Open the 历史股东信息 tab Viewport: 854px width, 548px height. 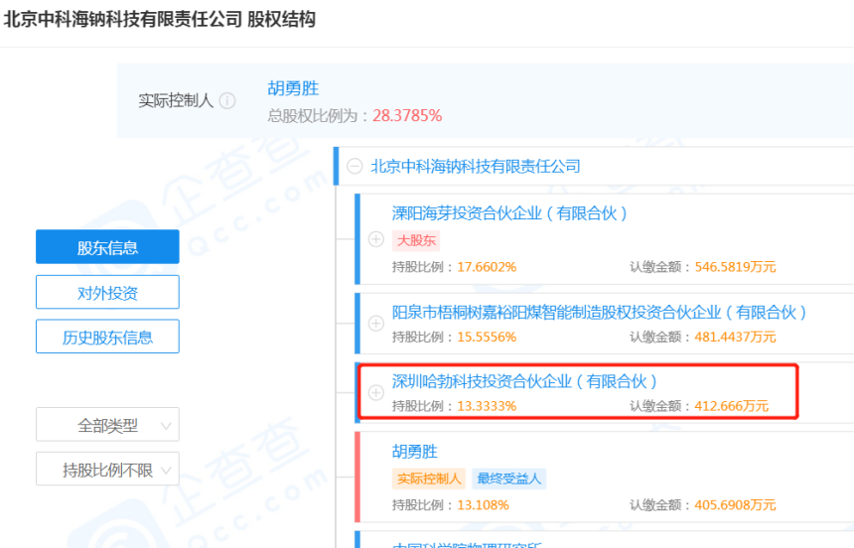click(x=107, y=337)
